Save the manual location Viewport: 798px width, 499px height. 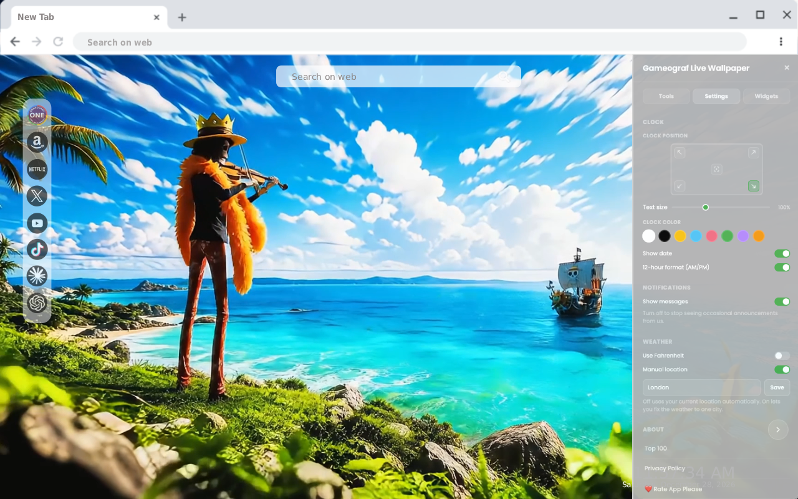click(777, 387)
